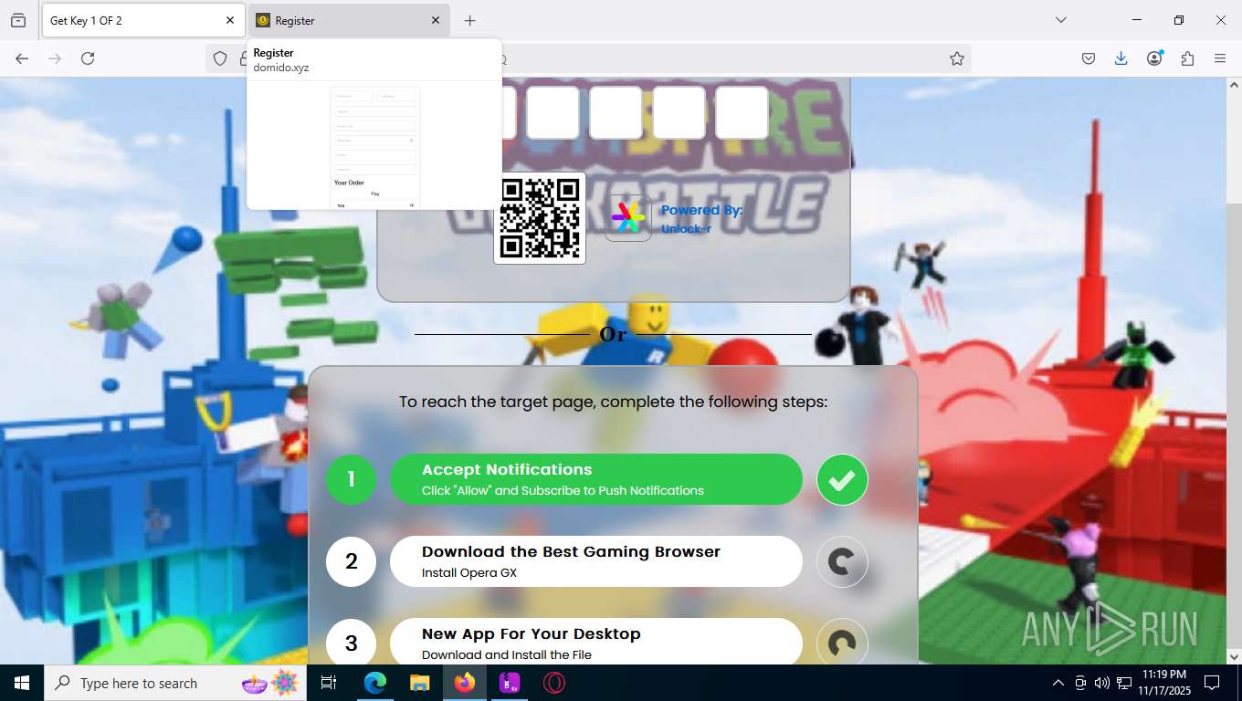Open the Extensions panel
The image size is (1242, 701).
[1187, 58]
